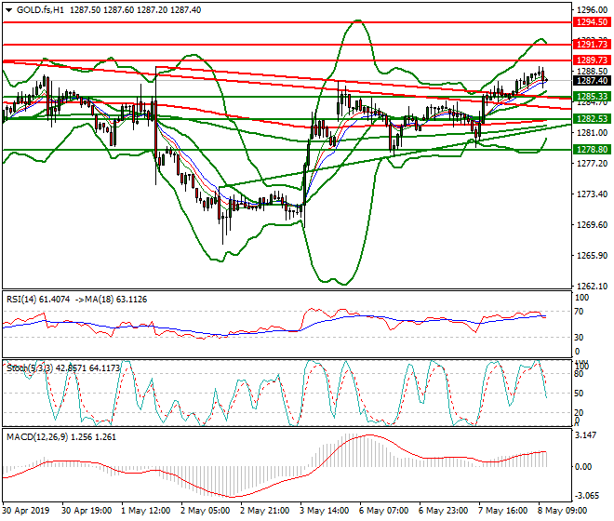Image resolution: width=614 pixels, height=521 pixels.
Task: Click the 1277.20 price scale value
Action: (592, 164)
